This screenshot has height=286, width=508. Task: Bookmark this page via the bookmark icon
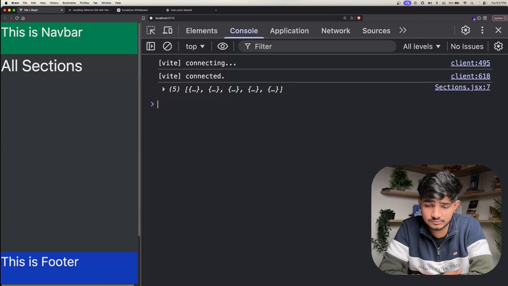(144, 18)
